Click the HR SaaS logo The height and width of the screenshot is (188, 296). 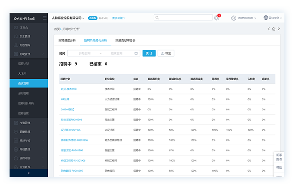(25, 19)
